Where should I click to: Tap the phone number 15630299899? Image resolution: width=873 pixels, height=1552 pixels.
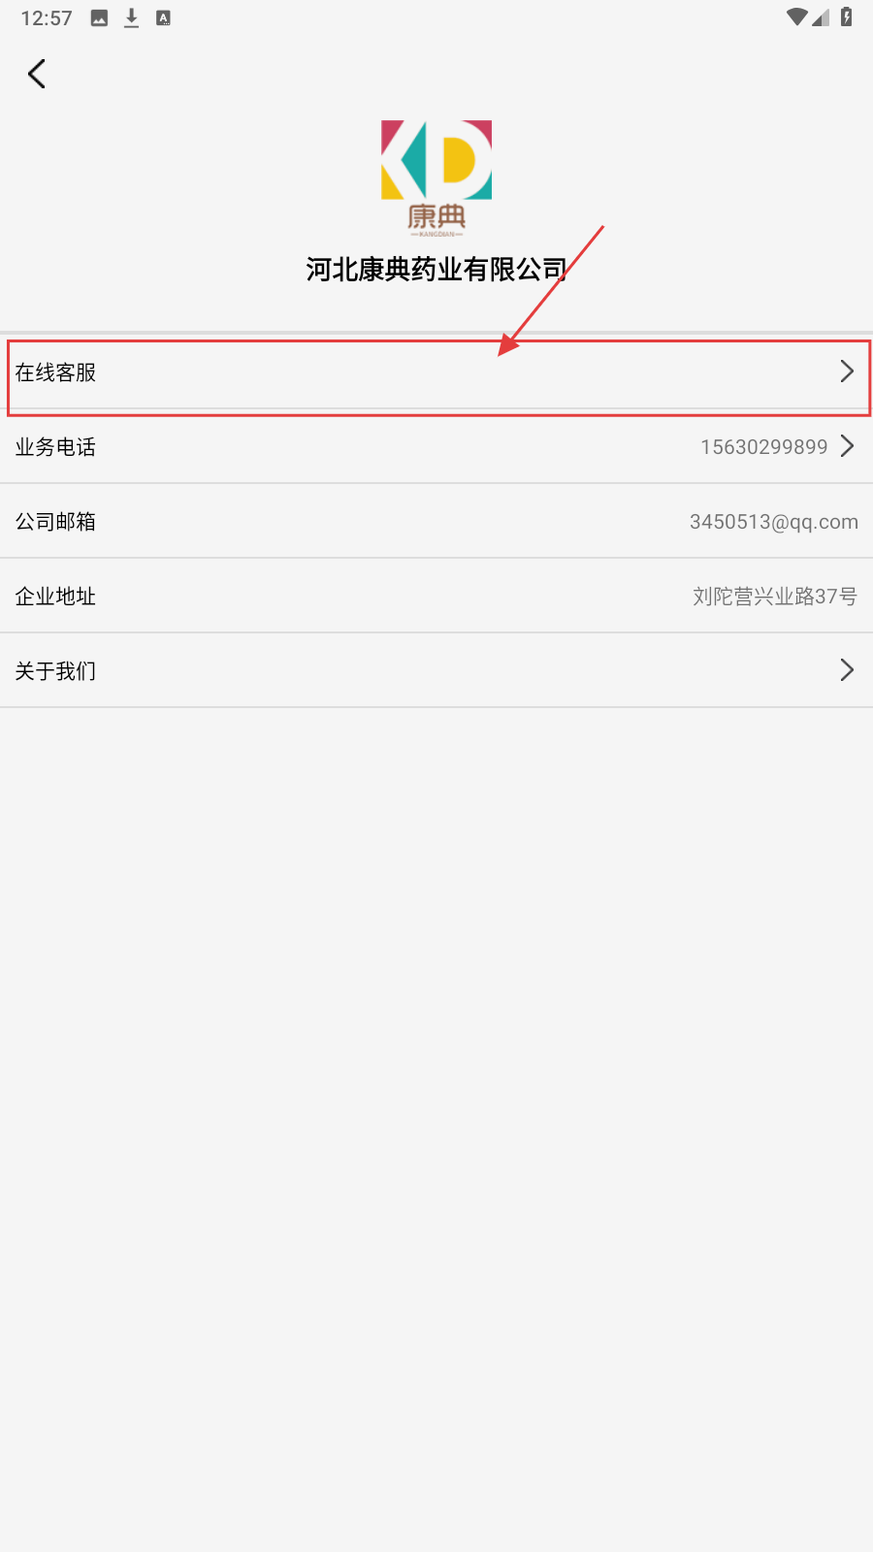(764, 447)
